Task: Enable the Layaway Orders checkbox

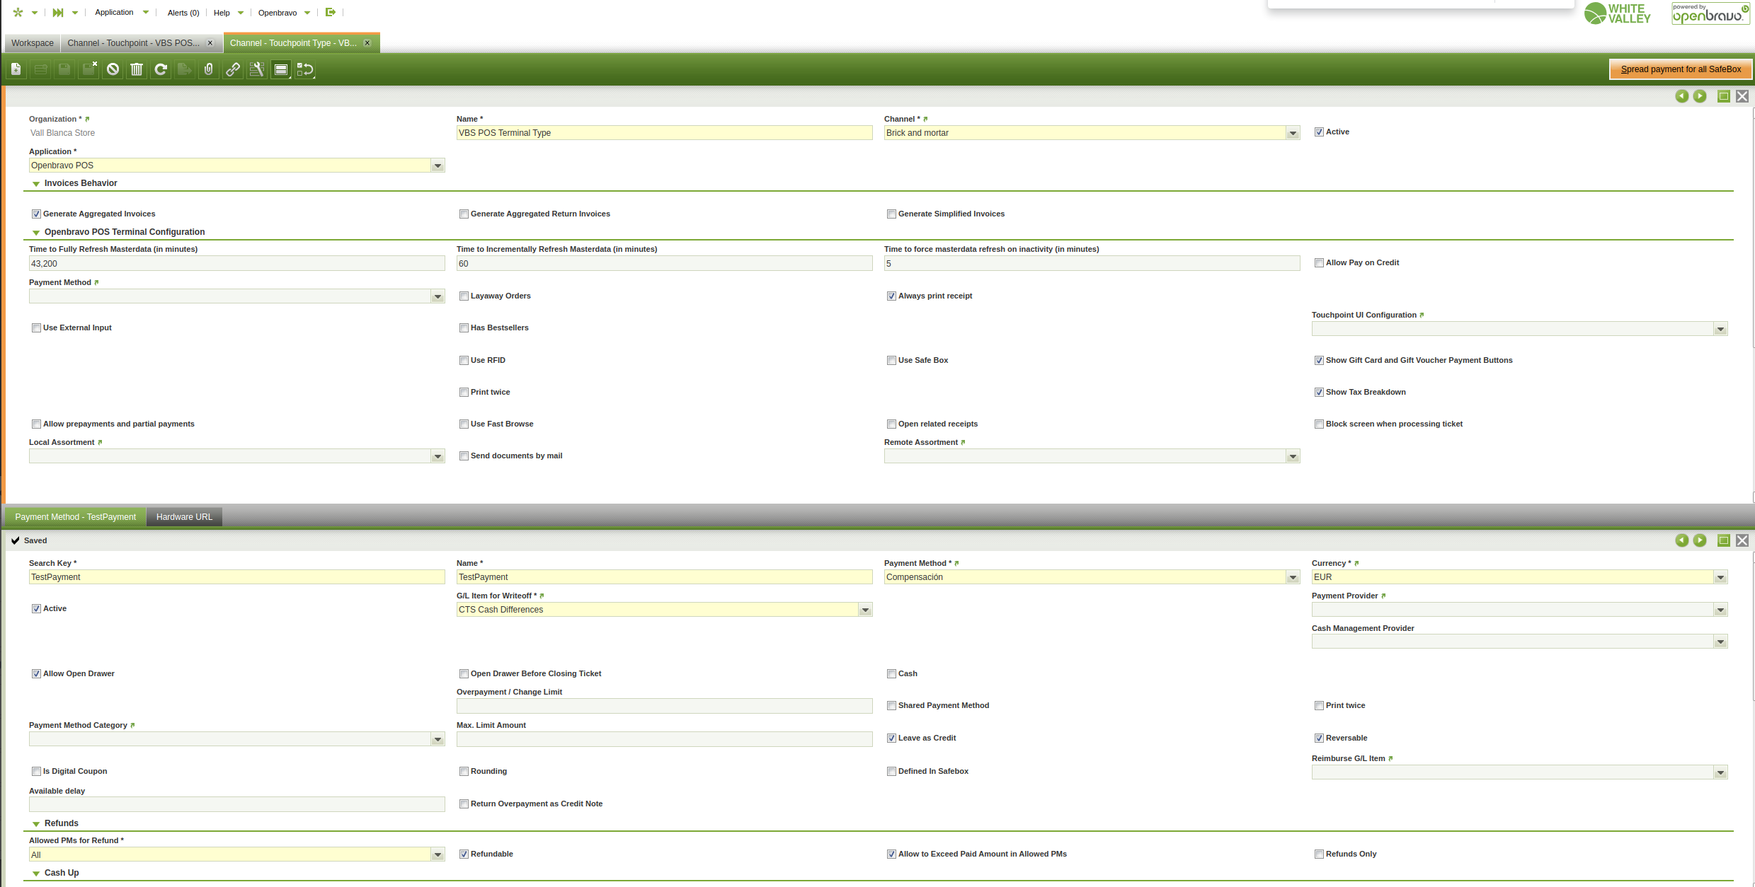Action: [464, 296]
